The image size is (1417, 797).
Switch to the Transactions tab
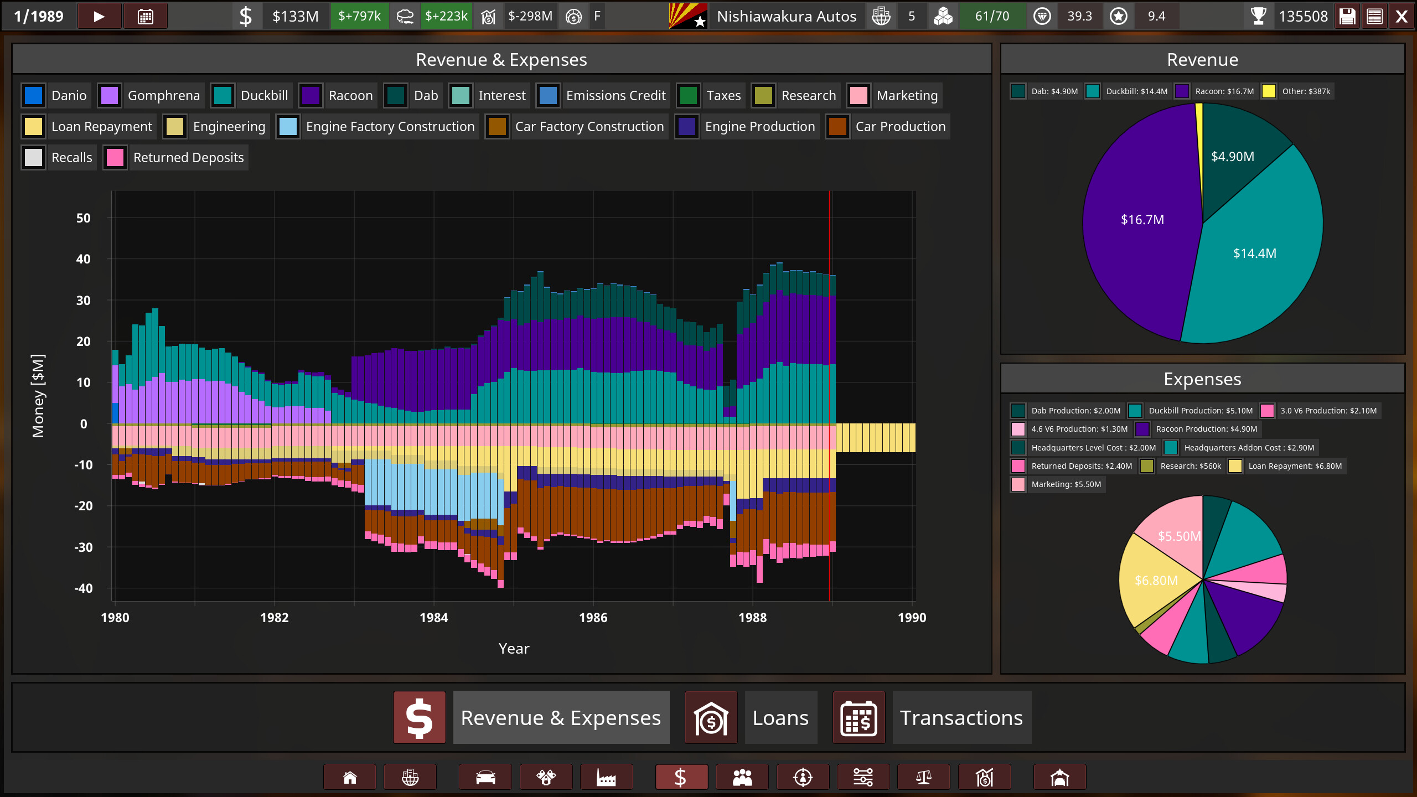coord(961,717)
